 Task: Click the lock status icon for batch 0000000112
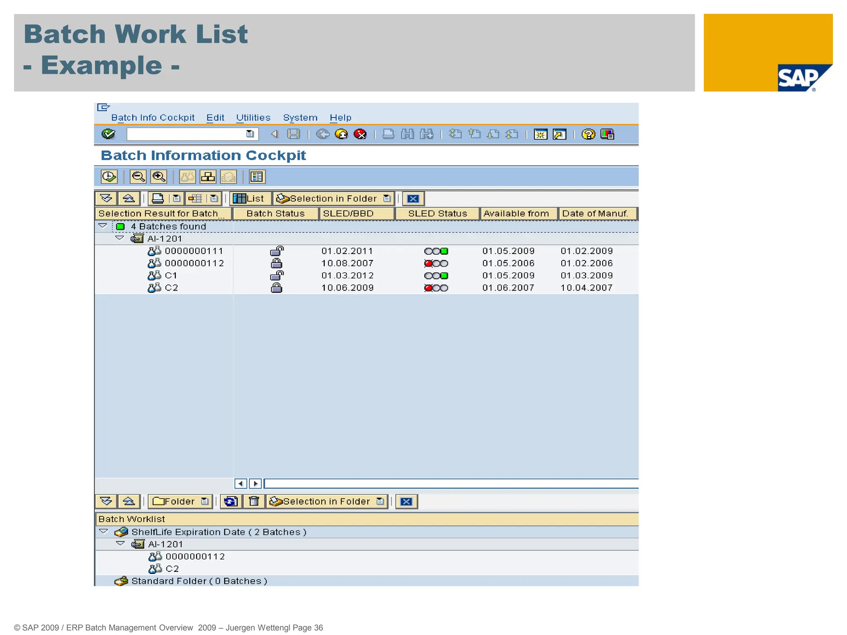(x=277, y=263)
